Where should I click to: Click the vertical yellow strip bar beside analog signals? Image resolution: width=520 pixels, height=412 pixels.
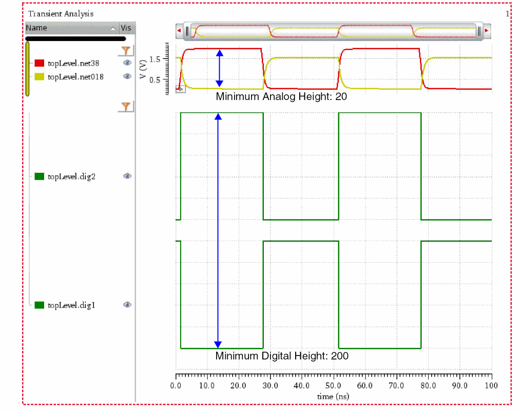tap(27, 69)
